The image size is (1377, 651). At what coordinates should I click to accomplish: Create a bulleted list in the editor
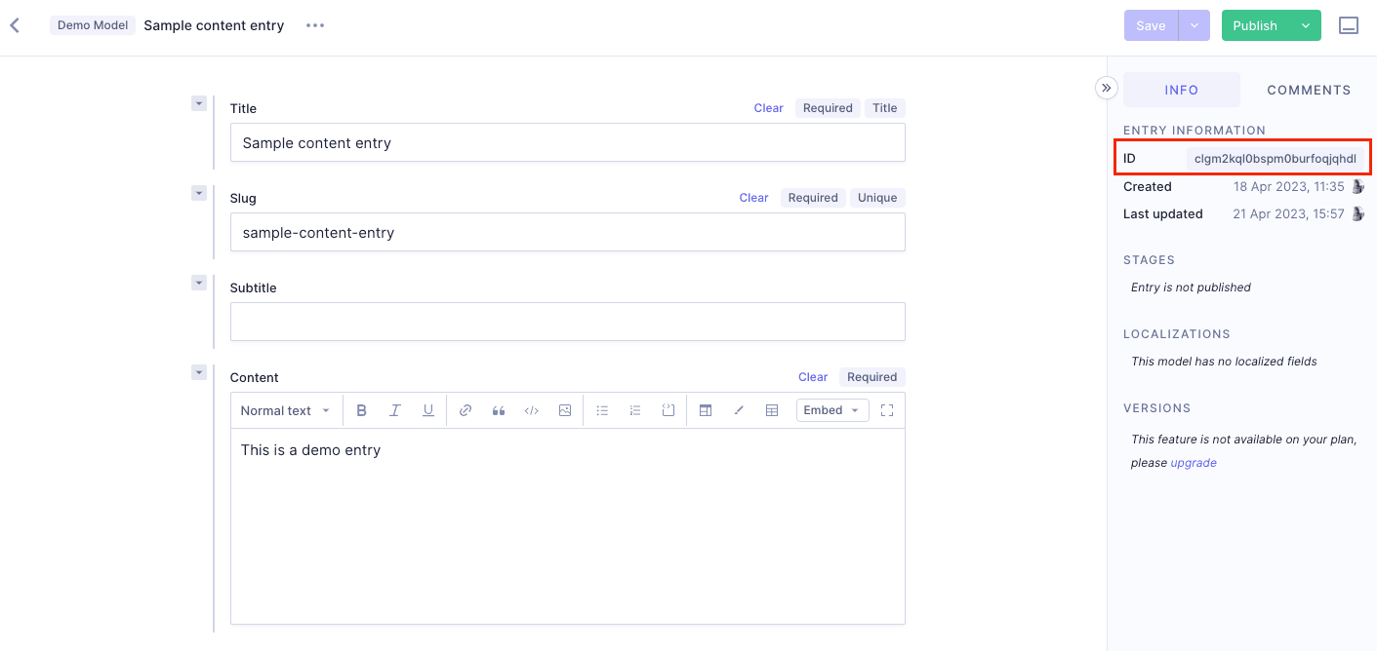click(602, 409)
